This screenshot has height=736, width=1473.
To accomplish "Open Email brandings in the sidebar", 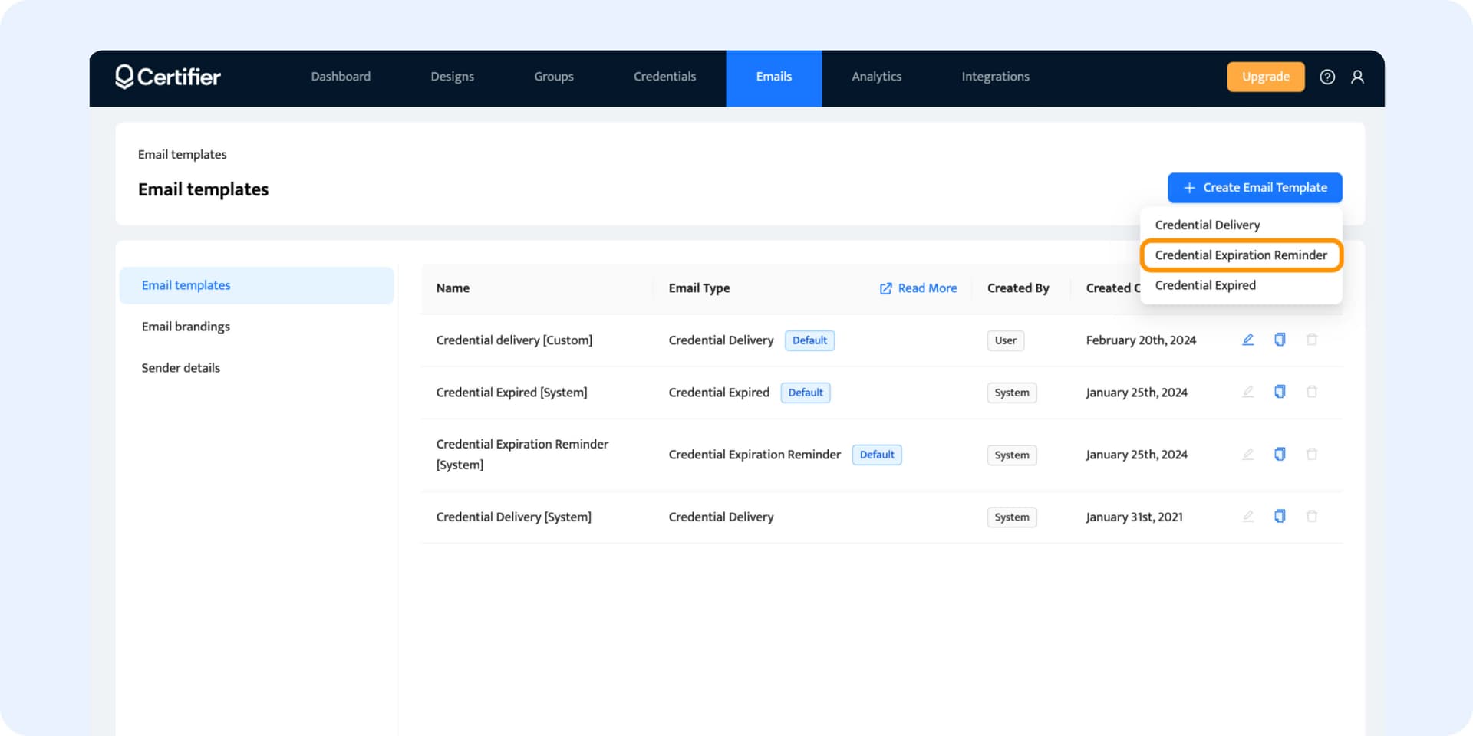I will [186, 327].
